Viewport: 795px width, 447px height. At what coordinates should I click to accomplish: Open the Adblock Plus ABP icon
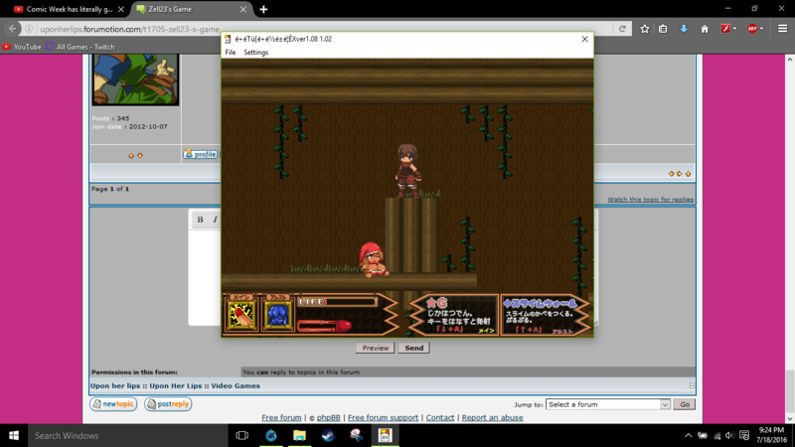(x=752, y=29)
